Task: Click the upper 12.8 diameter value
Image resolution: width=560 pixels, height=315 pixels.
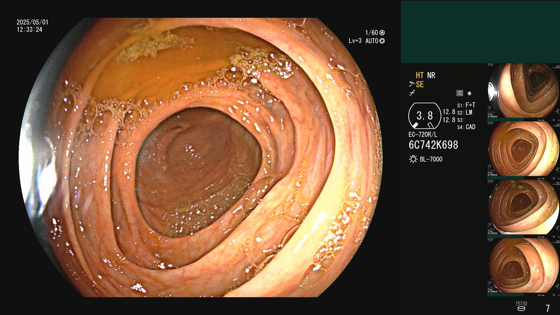Action: pos(449,112)
